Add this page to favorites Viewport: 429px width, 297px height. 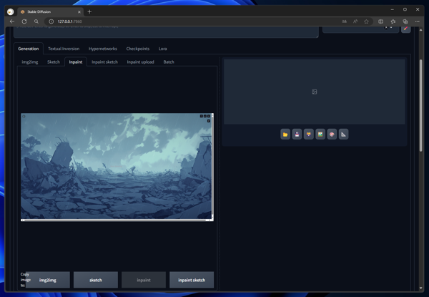pyautogui.click(x=366, y=21)
